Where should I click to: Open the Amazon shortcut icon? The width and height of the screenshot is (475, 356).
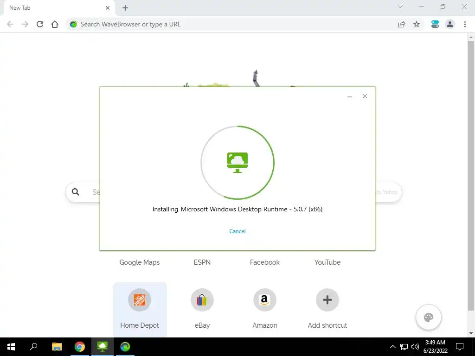(x=265, y=300)
